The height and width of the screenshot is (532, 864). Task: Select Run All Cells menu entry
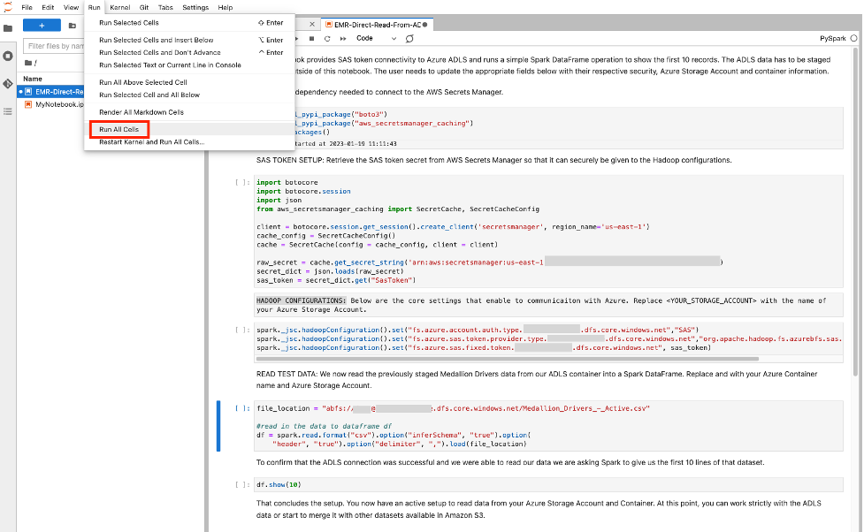pos(119,129)
